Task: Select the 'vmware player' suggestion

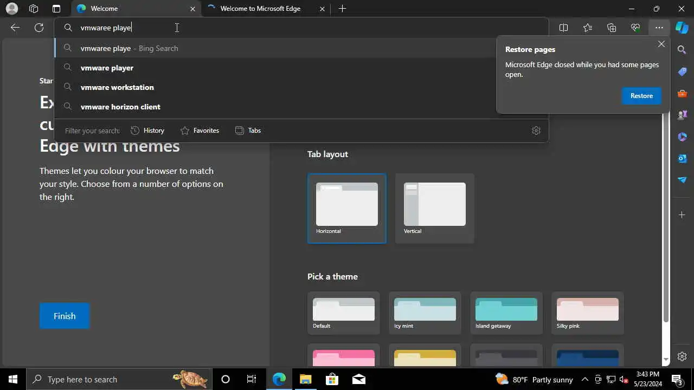Action: [301, 68]
